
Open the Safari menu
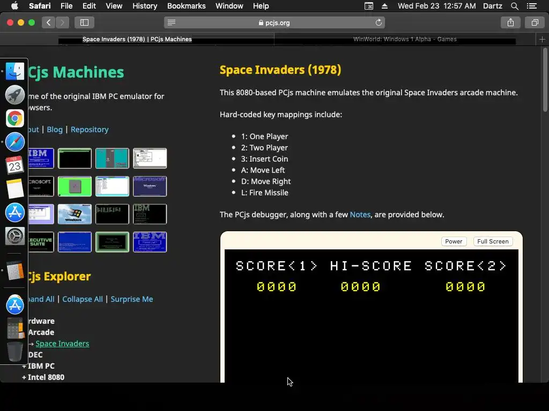coord(40,6)
